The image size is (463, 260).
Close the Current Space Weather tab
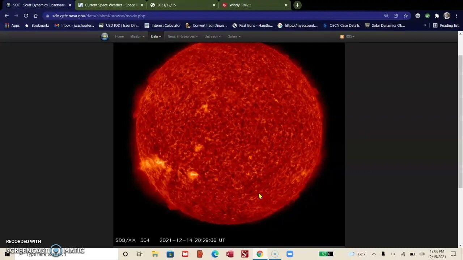142,5
